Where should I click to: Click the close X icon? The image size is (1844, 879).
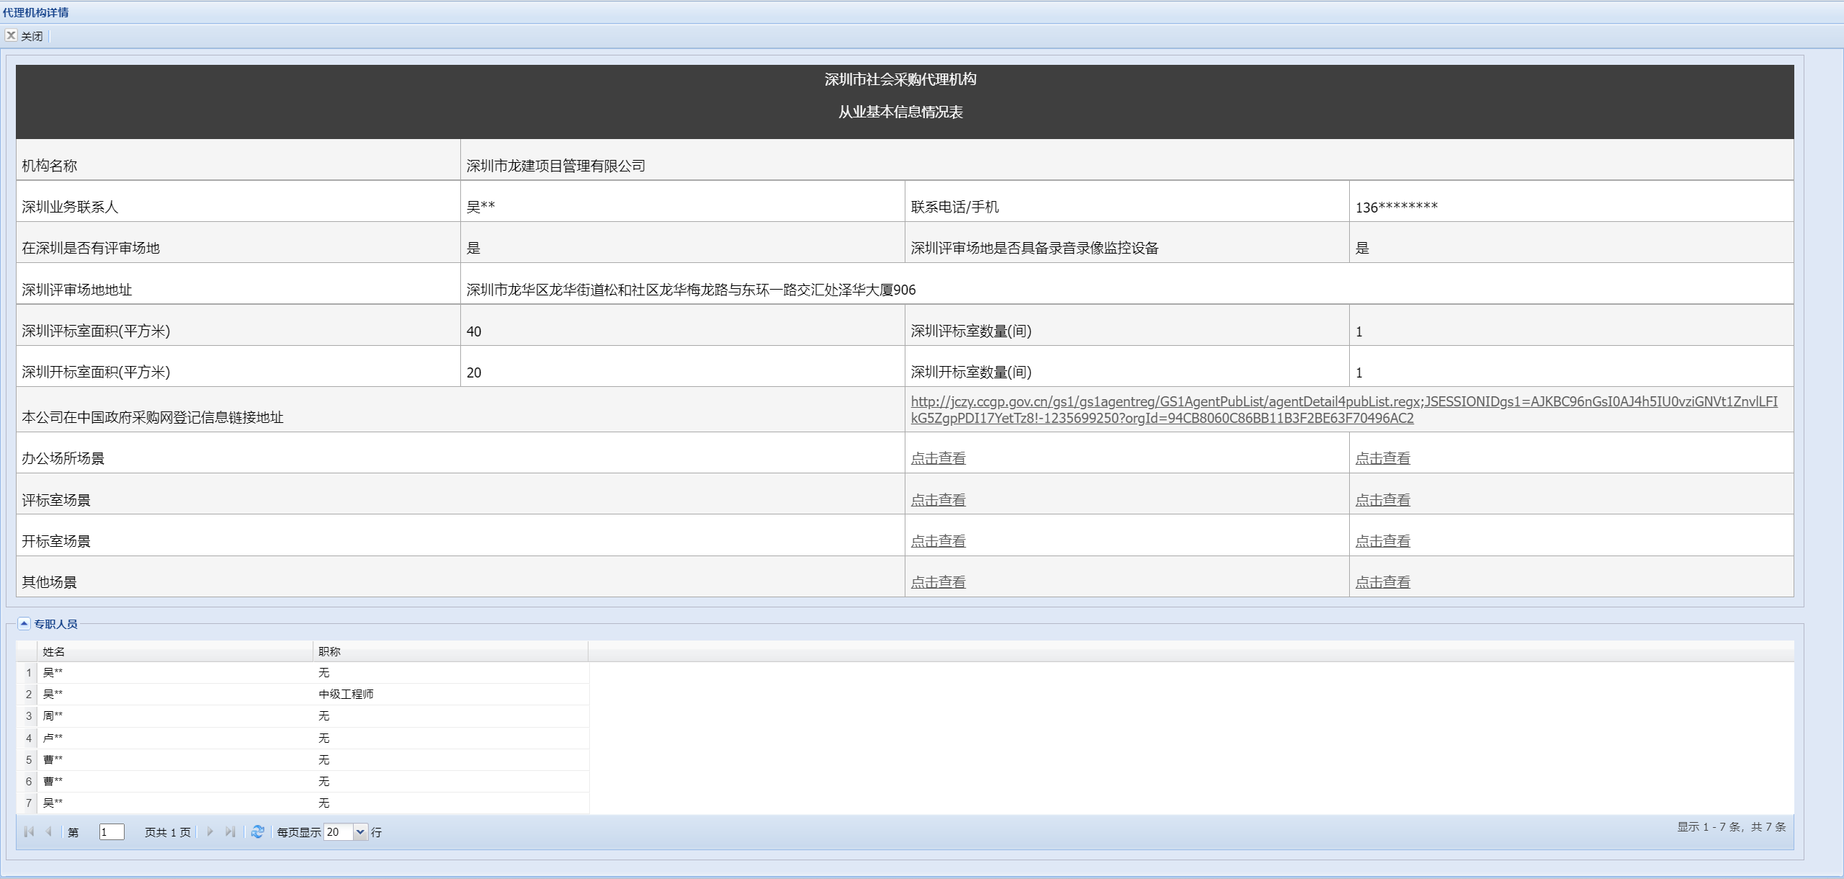[x=11, y=35]
